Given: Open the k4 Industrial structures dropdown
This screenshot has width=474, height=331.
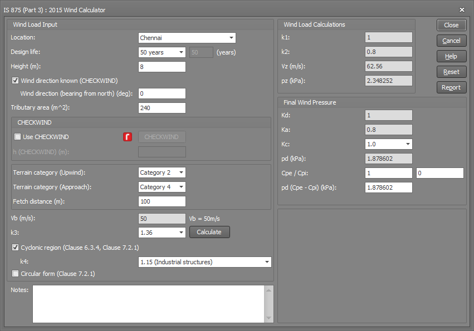Looking at the screenshot, I should pyautogui.click(x=204, y=262).
